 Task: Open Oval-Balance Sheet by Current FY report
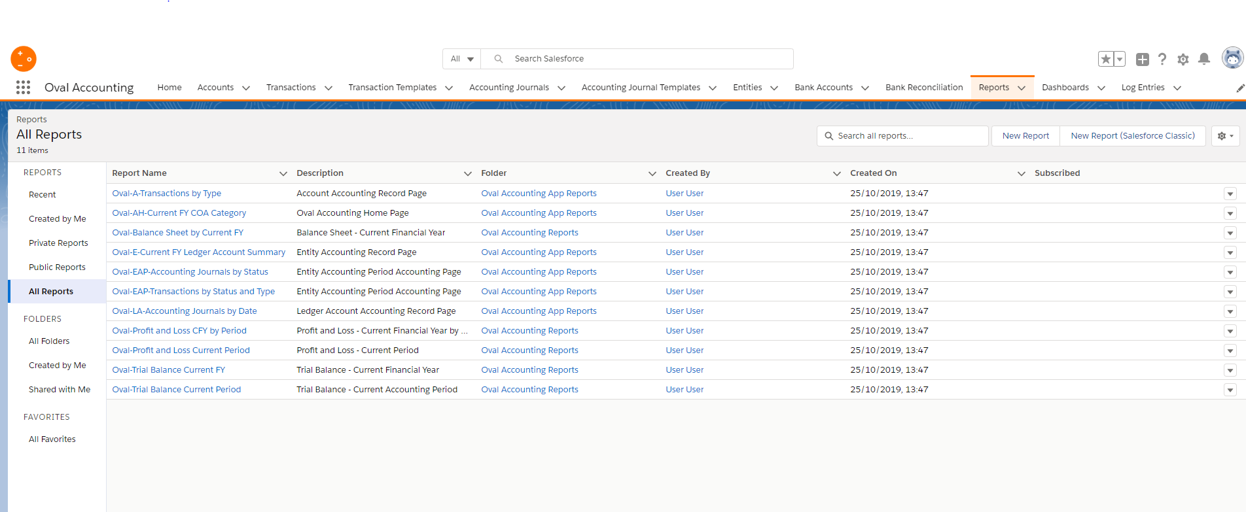click(x=177, y=233)
